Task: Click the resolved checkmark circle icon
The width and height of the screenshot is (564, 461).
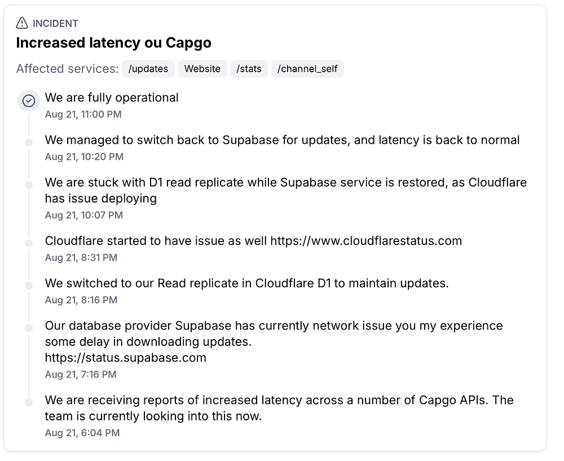Action: click(29, 101)
